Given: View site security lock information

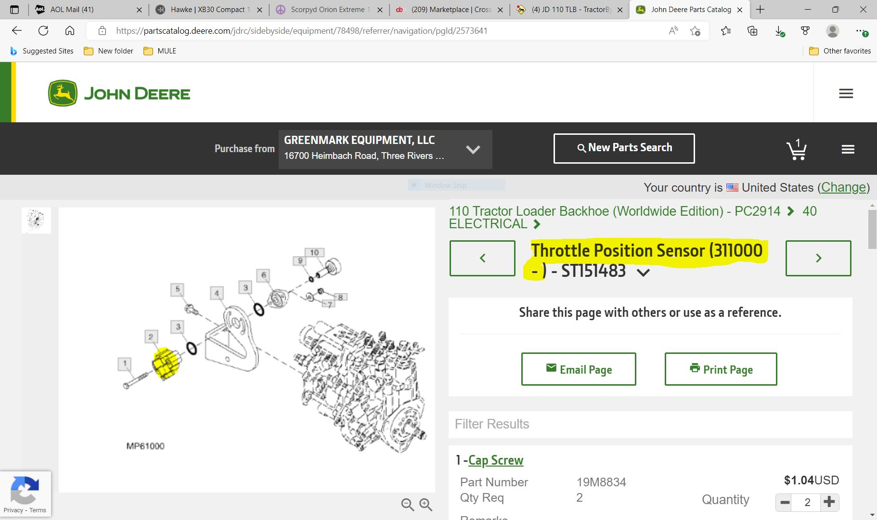Looking at the screenshot, I should click(x=102, y=31).
